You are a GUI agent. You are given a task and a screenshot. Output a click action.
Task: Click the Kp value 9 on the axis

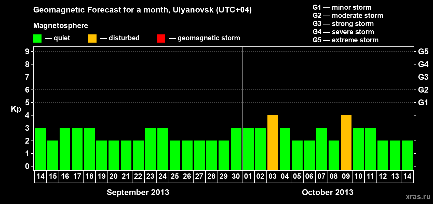pyautogui.click(x=27, y=52)
